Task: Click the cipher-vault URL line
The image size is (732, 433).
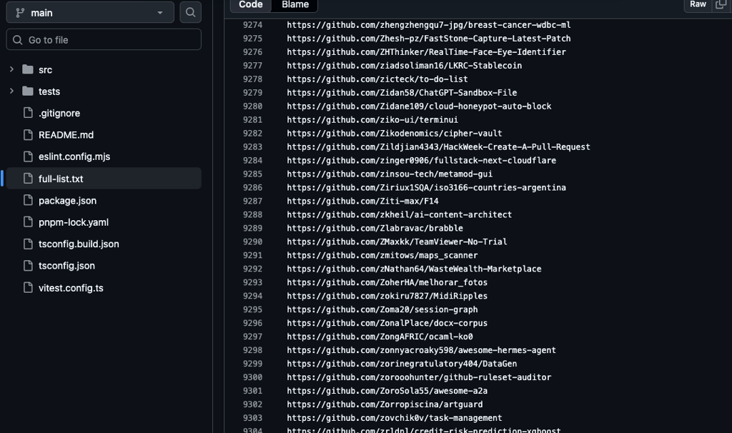Action: pyautogui.click(x=395, y=133)
